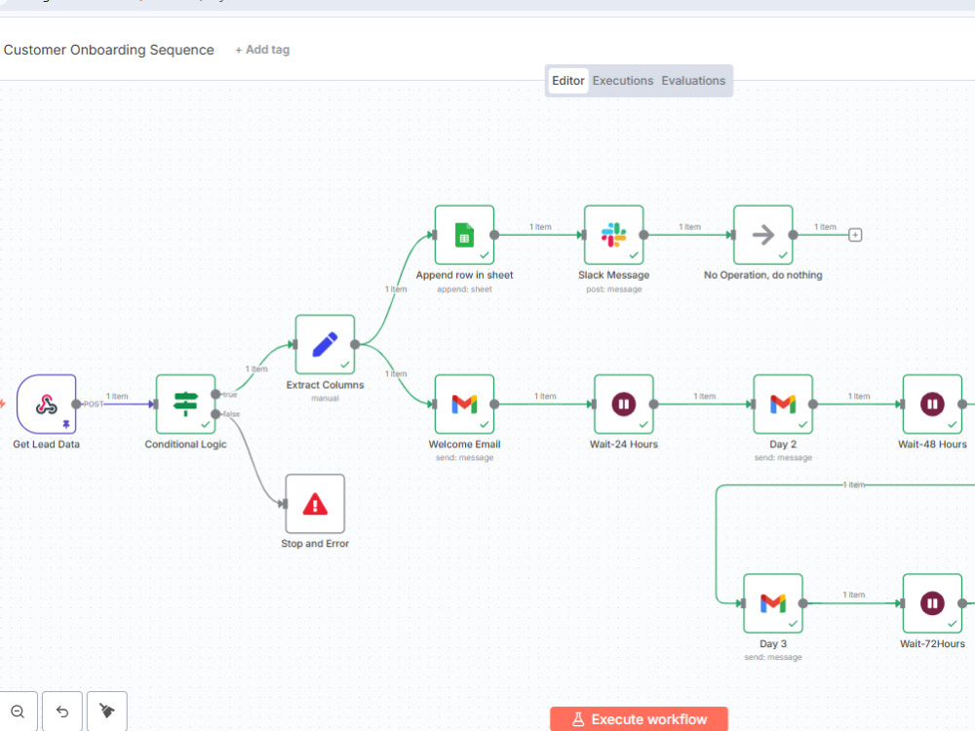Viewport: 975px width, 731px height.
Task: Click the 'No Operation, do nothing' label
Action: (x=763, y=275)
